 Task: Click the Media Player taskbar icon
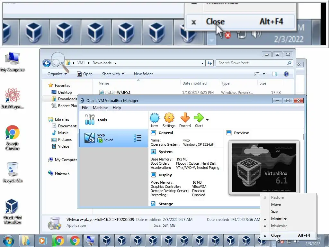pyautogui.click(x=42, y=241)
